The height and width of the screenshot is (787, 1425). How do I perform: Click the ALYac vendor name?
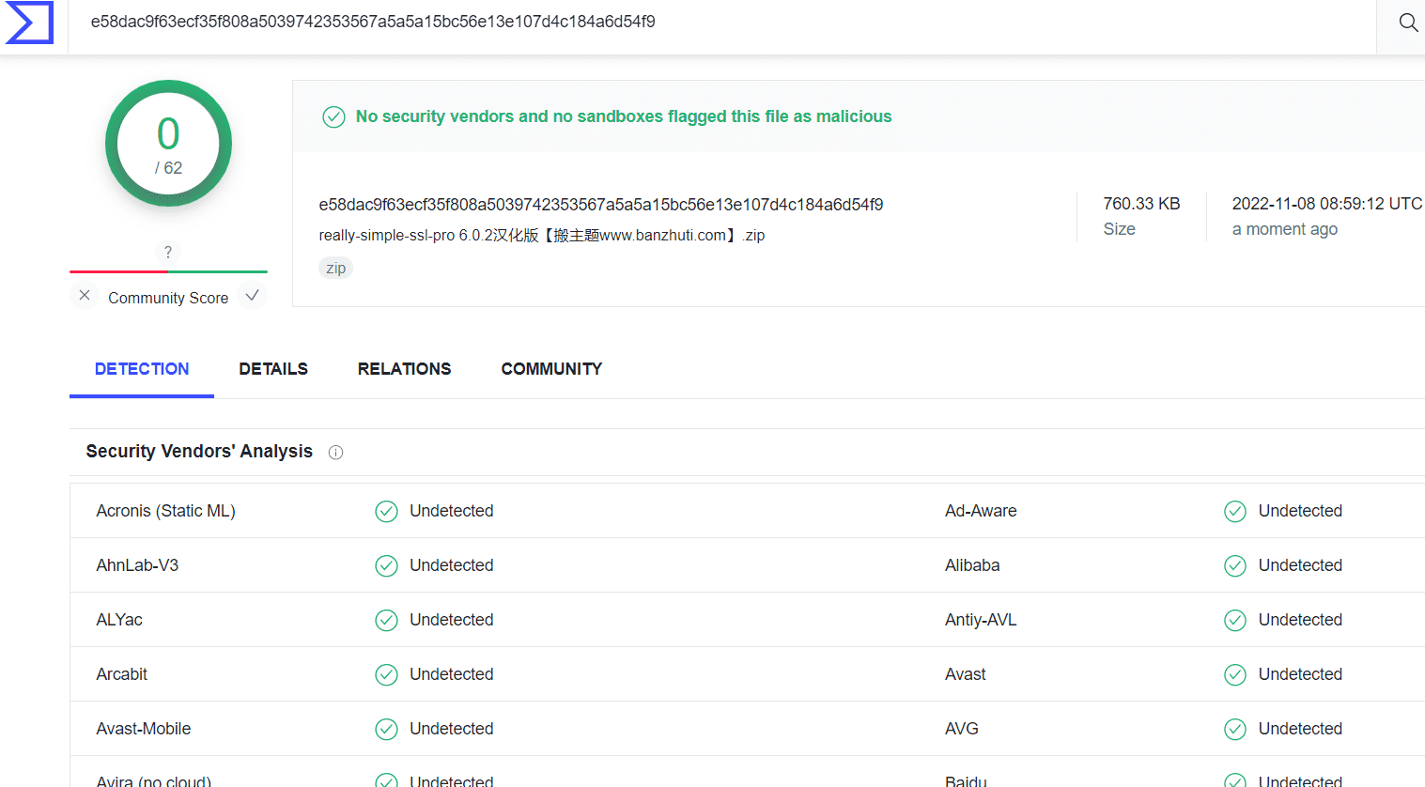click(119, 620)
